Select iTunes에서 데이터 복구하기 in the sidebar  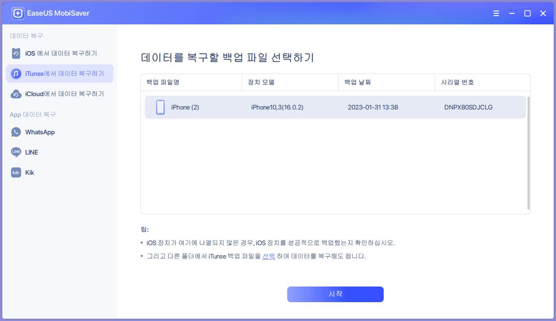pyautogui.click(x=59, y=74)
